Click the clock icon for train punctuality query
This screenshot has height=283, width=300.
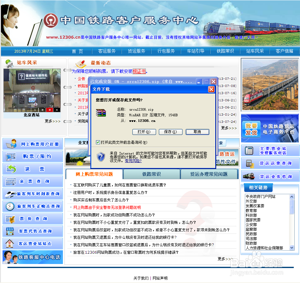pyautogui.click(x=10, y=206)
